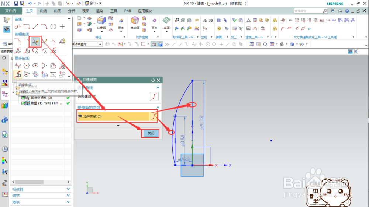This screenshot has height=207, width=369.
Task: Collapse the 边界曲线 section
Action: [158, 87]
